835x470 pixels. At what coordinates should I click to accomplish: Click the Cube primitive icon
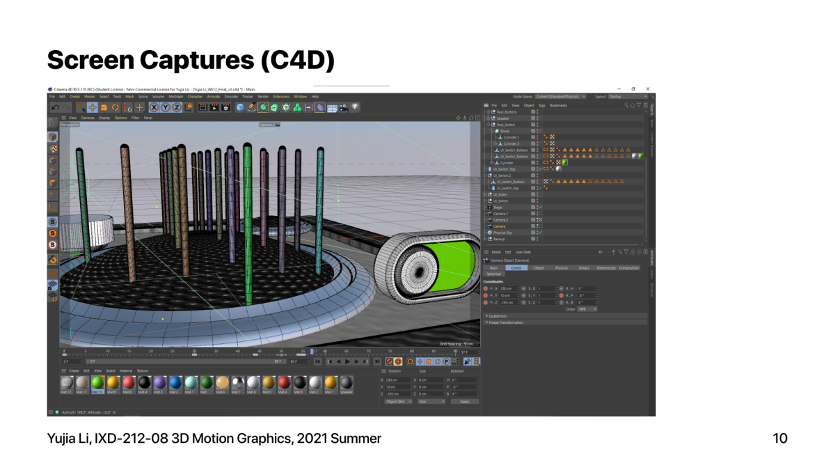240,107
